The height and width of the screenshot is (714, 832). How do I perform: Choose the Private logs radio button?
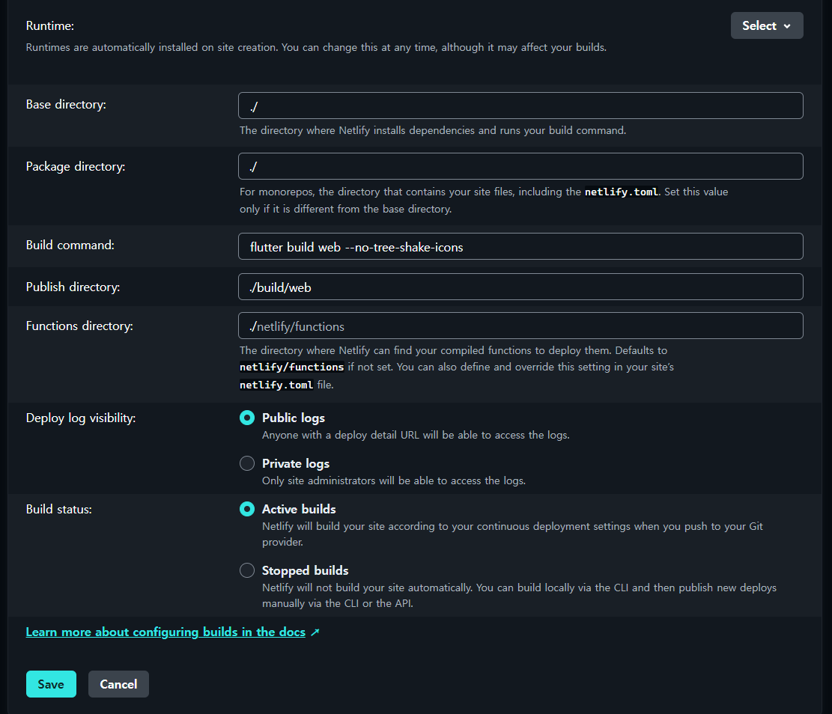coord(247,463)
